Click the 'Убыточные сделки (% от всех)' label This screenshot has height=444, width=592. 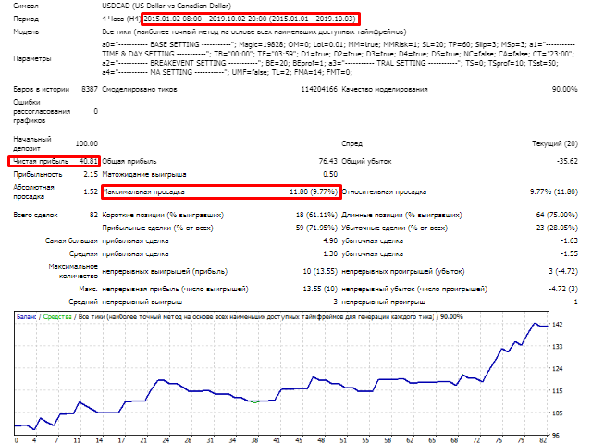tap(395, 228)
